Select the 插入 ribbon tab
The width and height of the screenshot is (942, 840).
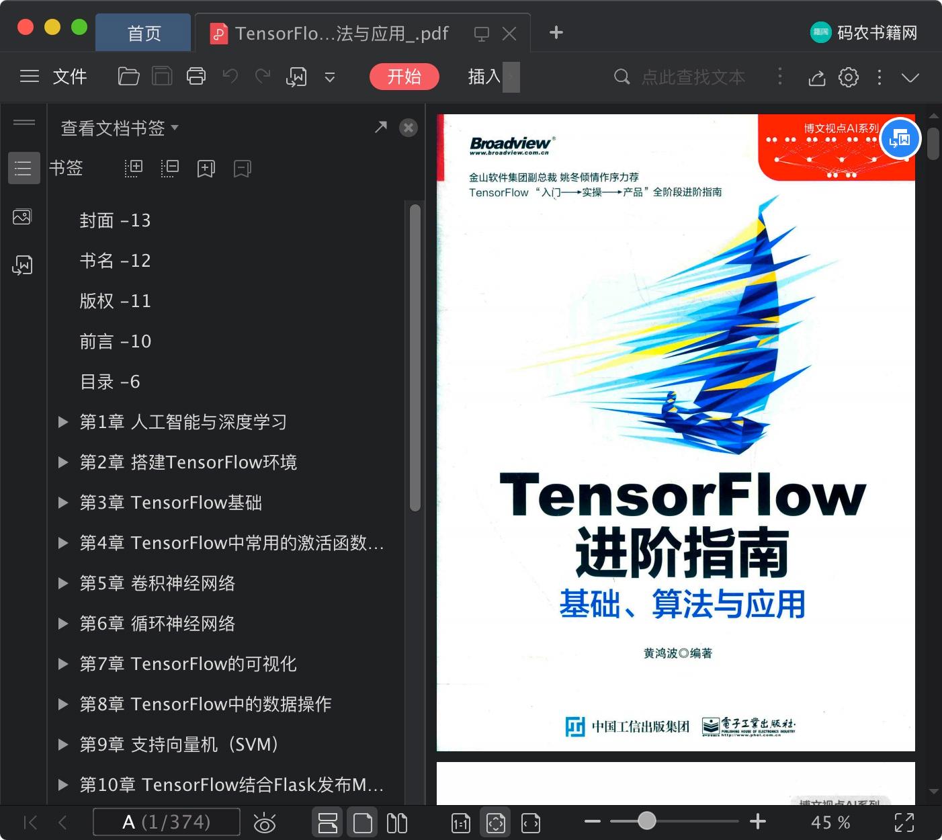(484, 77)
